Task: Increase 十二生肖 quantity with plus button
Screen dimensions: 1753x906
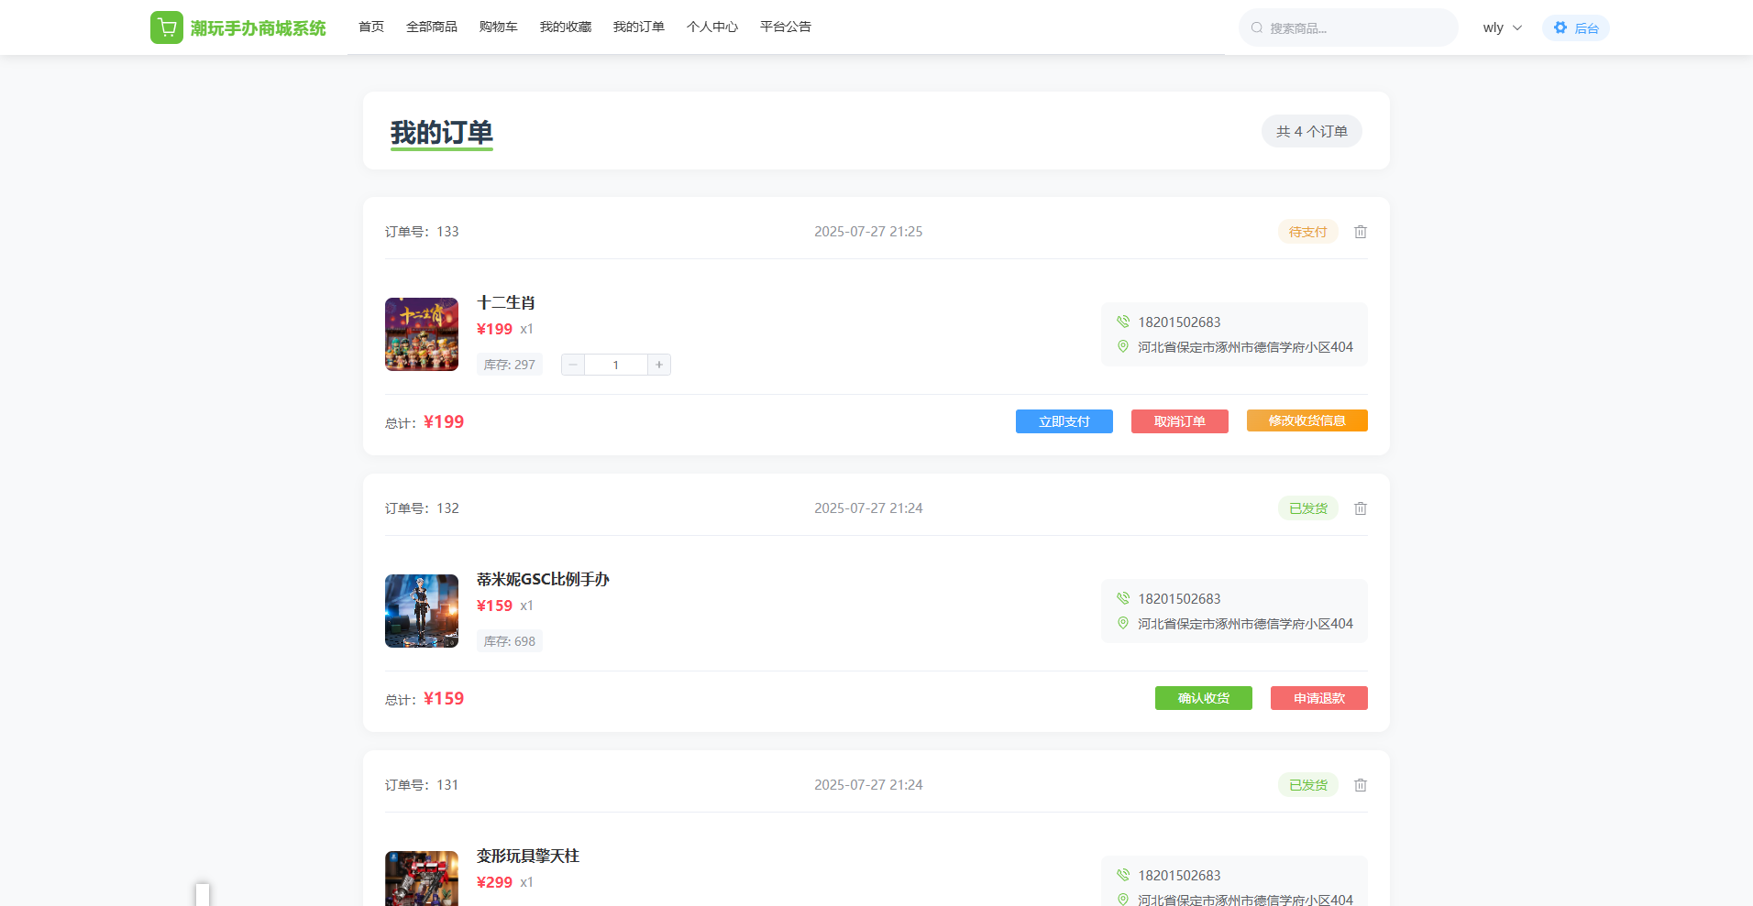Action: click(x=659, y=365)
